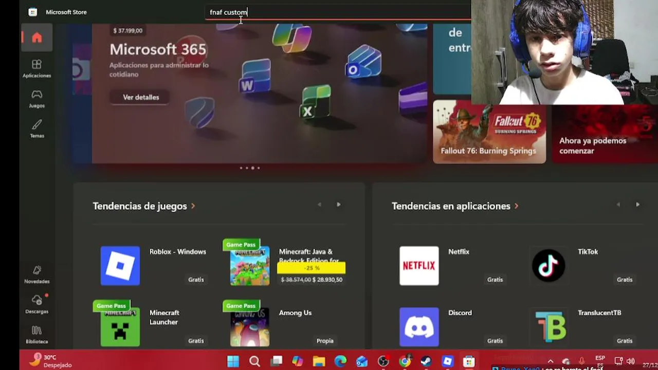The height and width of the screenshot is (370, 658).
Task: Click Gratis label under Netflix
Action: (x=495, y=280)
